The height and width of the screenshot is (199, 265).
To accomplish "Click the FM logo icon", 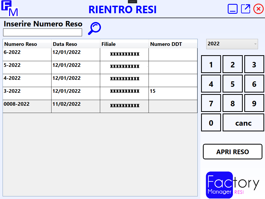I will 10,9.
